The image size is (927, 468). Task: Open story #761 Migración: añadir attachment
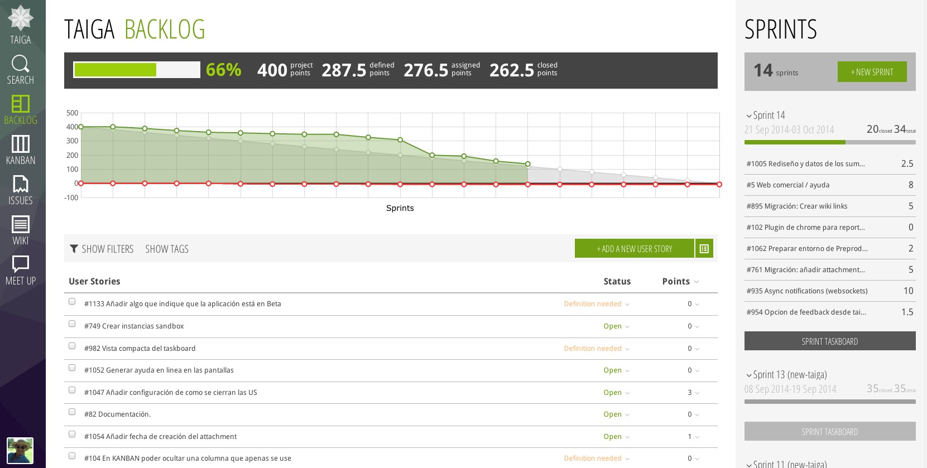805,270
